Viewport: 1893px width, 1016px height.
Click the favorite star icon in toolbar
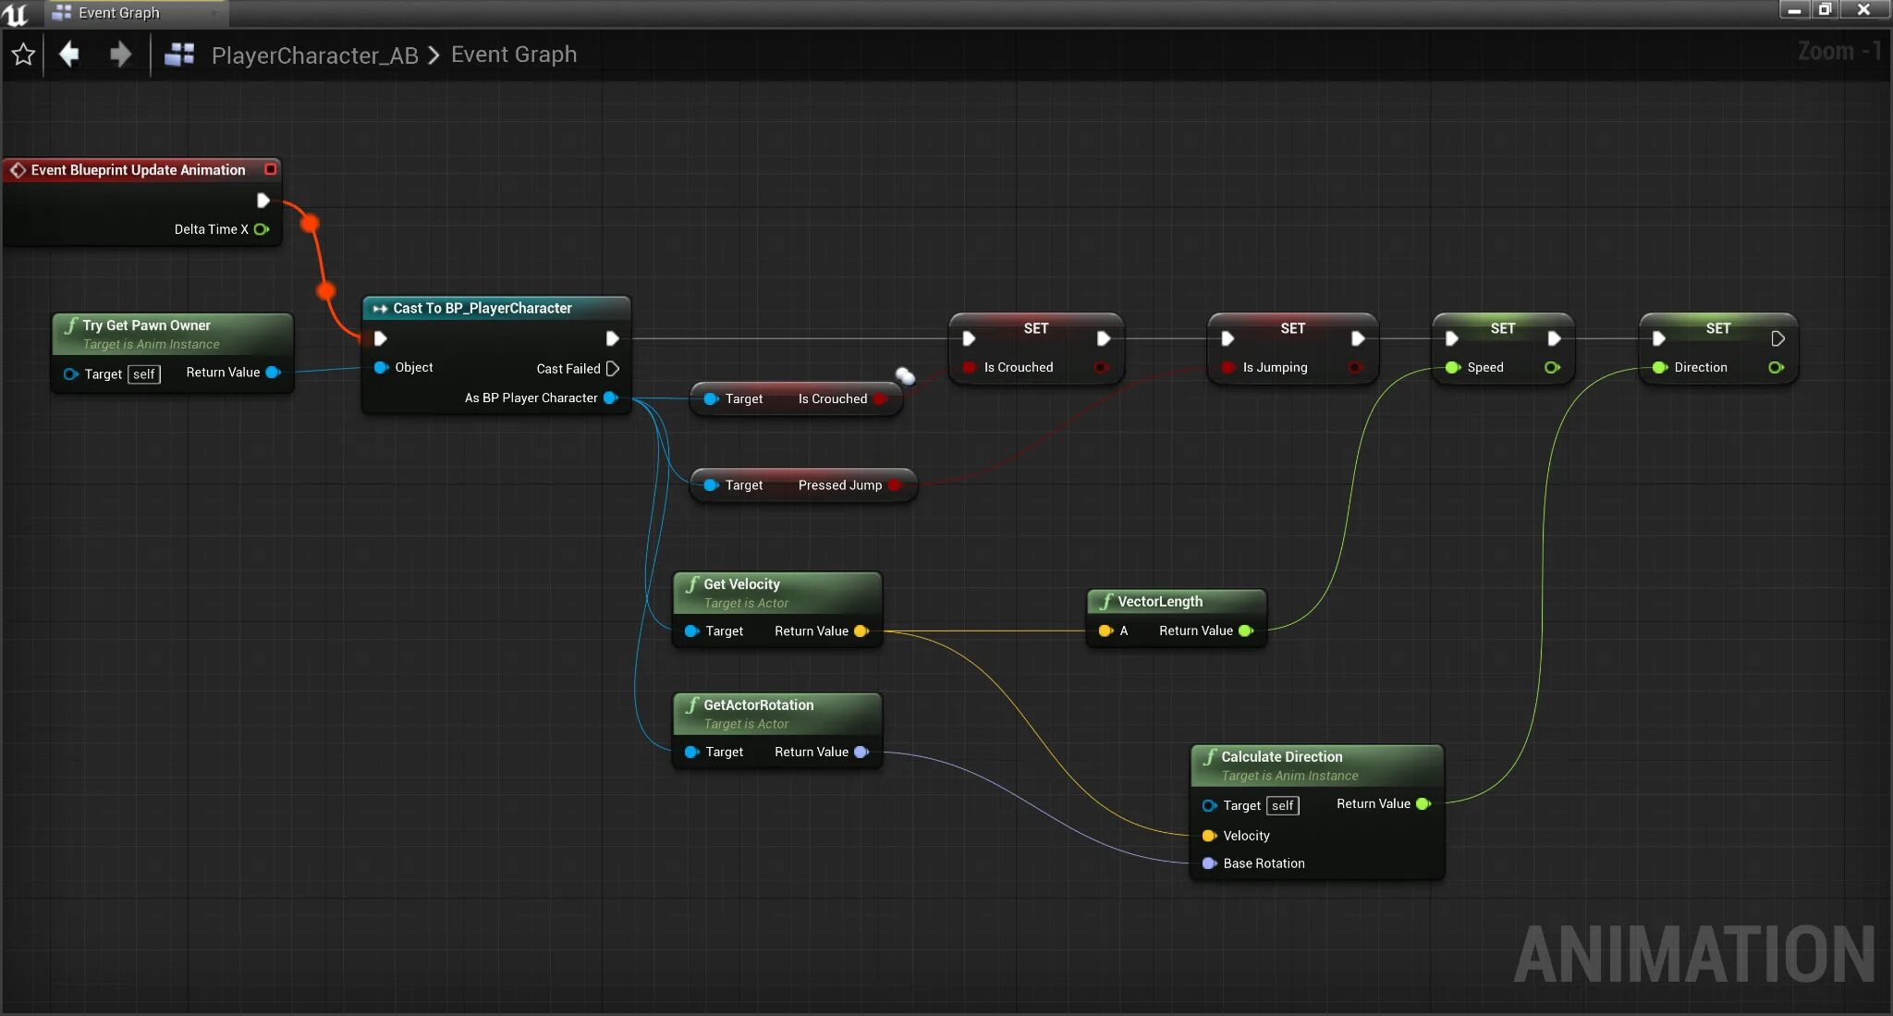23,55
